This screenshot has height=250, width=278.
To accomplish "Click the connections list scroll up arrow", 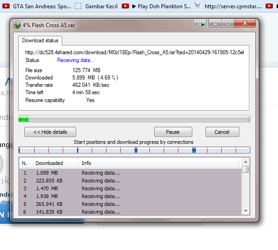I will point(246,162).
